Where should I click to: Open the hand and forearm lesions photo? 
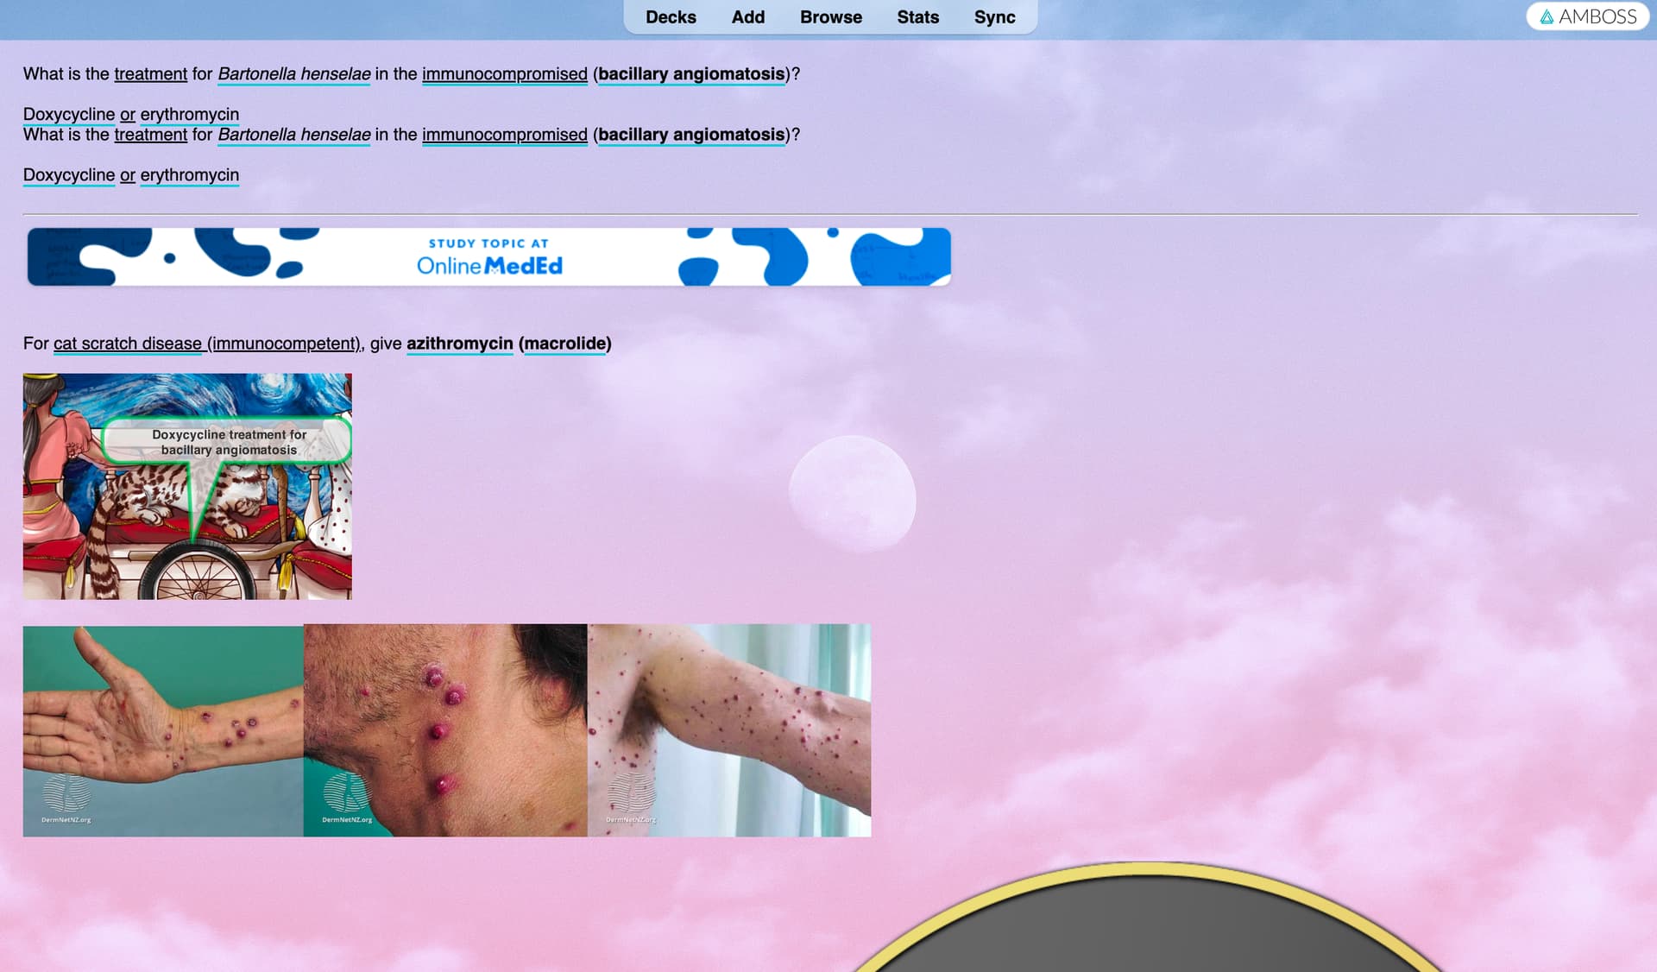163,730
